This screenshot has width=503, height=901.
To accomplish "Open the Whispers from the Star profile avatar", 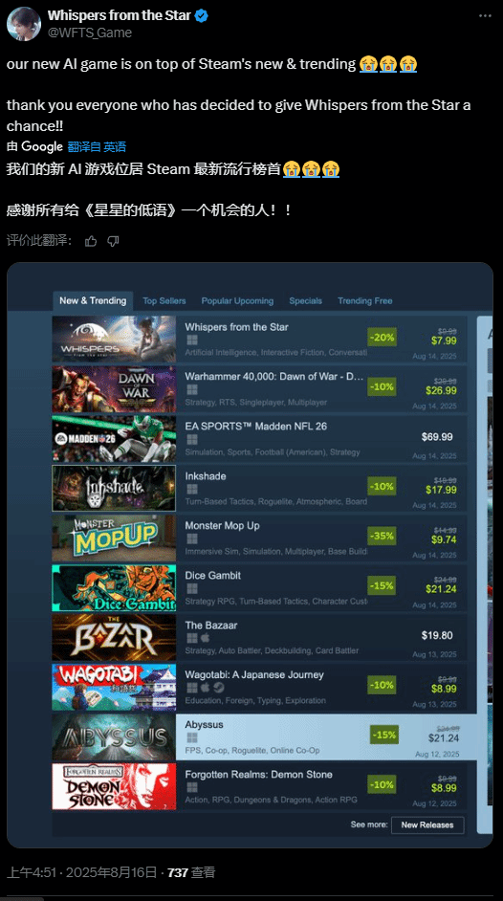I will [24, 24].
